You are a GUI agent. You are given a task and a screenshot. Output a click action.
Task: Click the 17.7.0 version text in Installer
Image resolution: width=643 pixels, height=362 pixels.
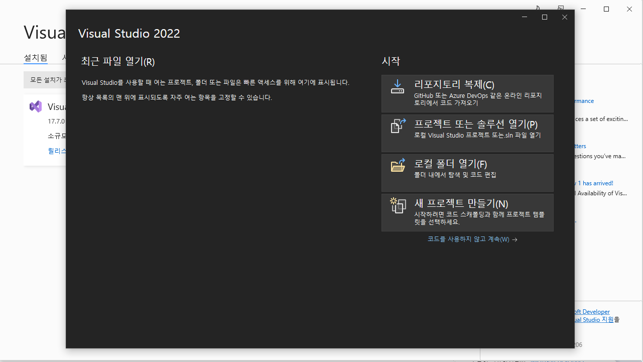pos(56,121)
